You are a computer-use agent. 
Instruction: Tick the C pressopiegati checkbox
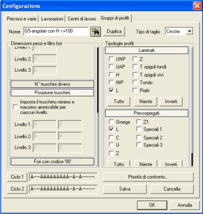111,137
